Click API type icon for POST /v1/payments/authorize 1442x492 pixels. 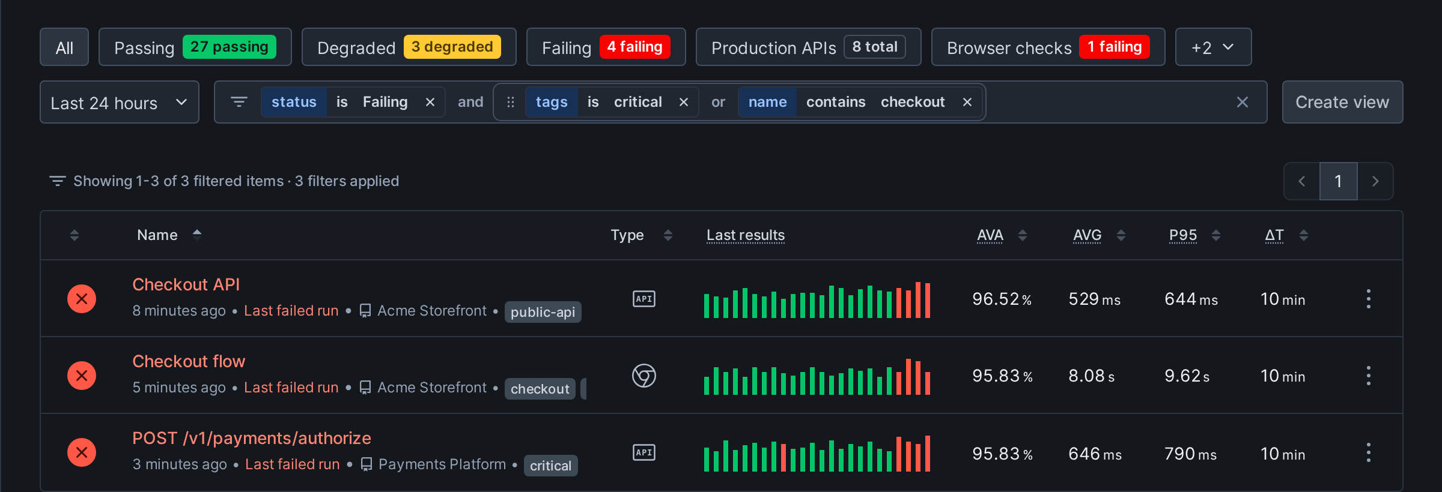pos(644,452)
